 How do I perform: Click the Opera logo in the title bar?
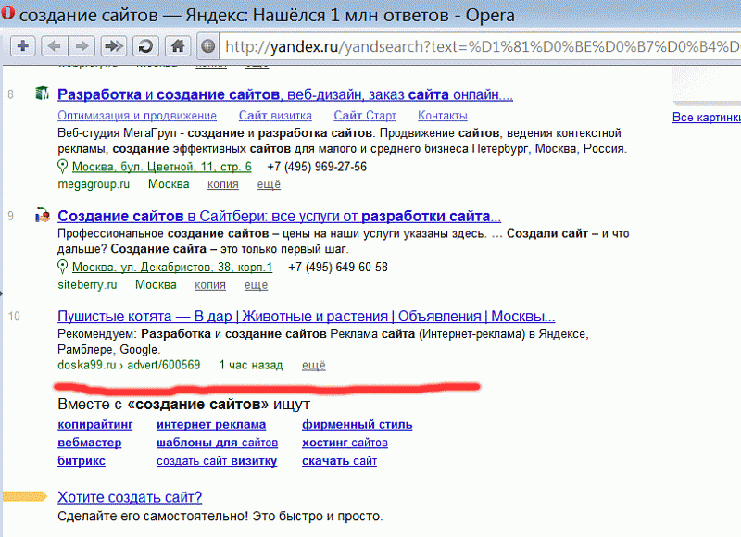pyautogui.click(x=7, y=13)
